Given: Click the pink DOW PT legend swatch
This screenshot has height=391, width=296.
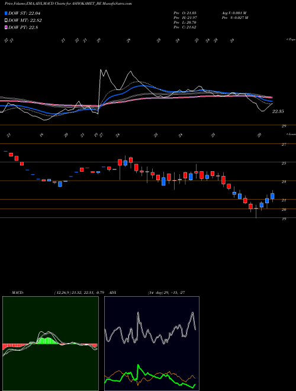Looking at the screenshot, I should point(7,27).
